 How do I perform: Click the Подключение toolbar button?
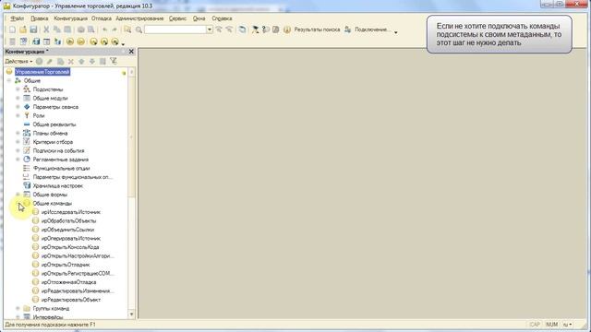tap(368, 30)
